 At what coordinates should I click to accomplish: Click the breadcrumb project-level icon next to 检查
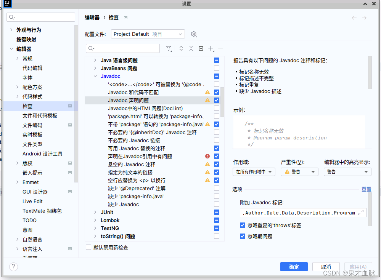[x=125, y=18]
